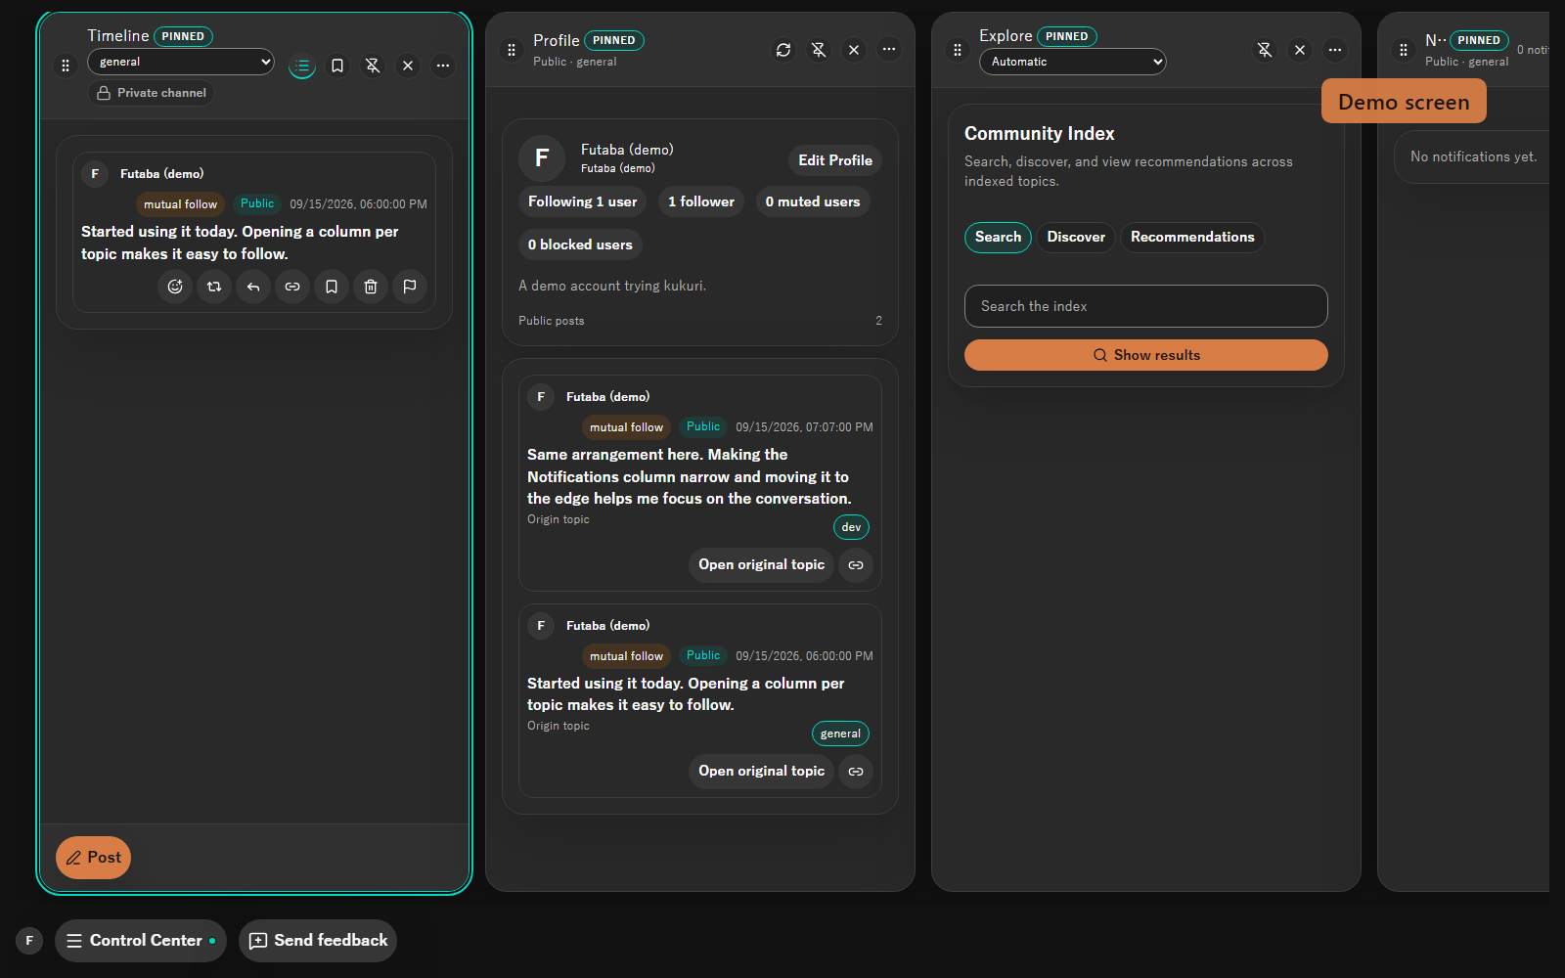Image resolution: width=1565 pixels, height=978 pixels.
Task: Click 'No notifications yet.' text
Action: (1473, 156)
